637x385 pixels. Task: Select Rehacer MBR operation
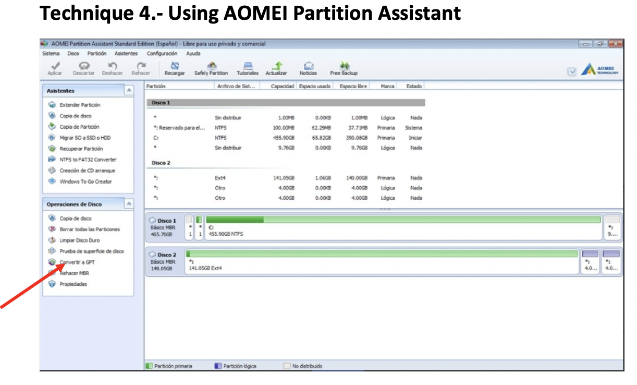coord(74,273)
